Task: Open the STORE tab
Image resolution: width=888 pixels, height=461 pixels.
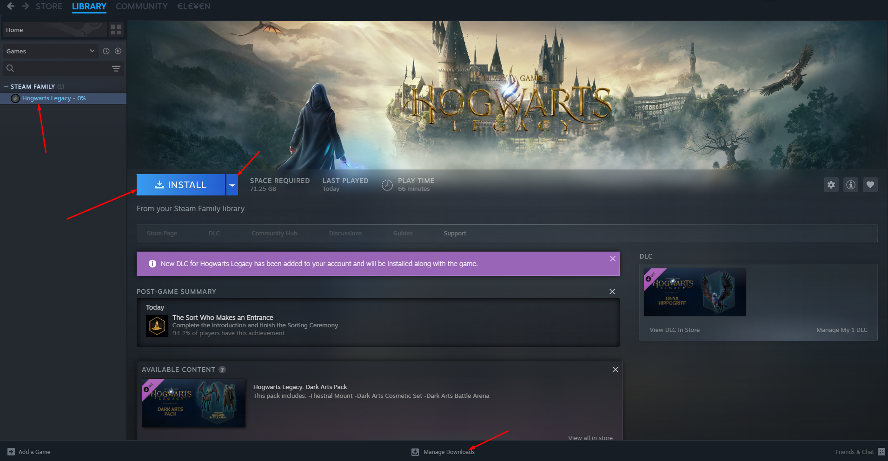Action: coord(49,6)
